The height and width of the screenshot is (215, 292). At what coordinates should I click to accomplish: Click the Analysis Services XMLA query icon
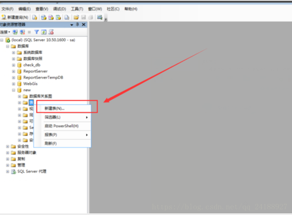coord(58,17)
